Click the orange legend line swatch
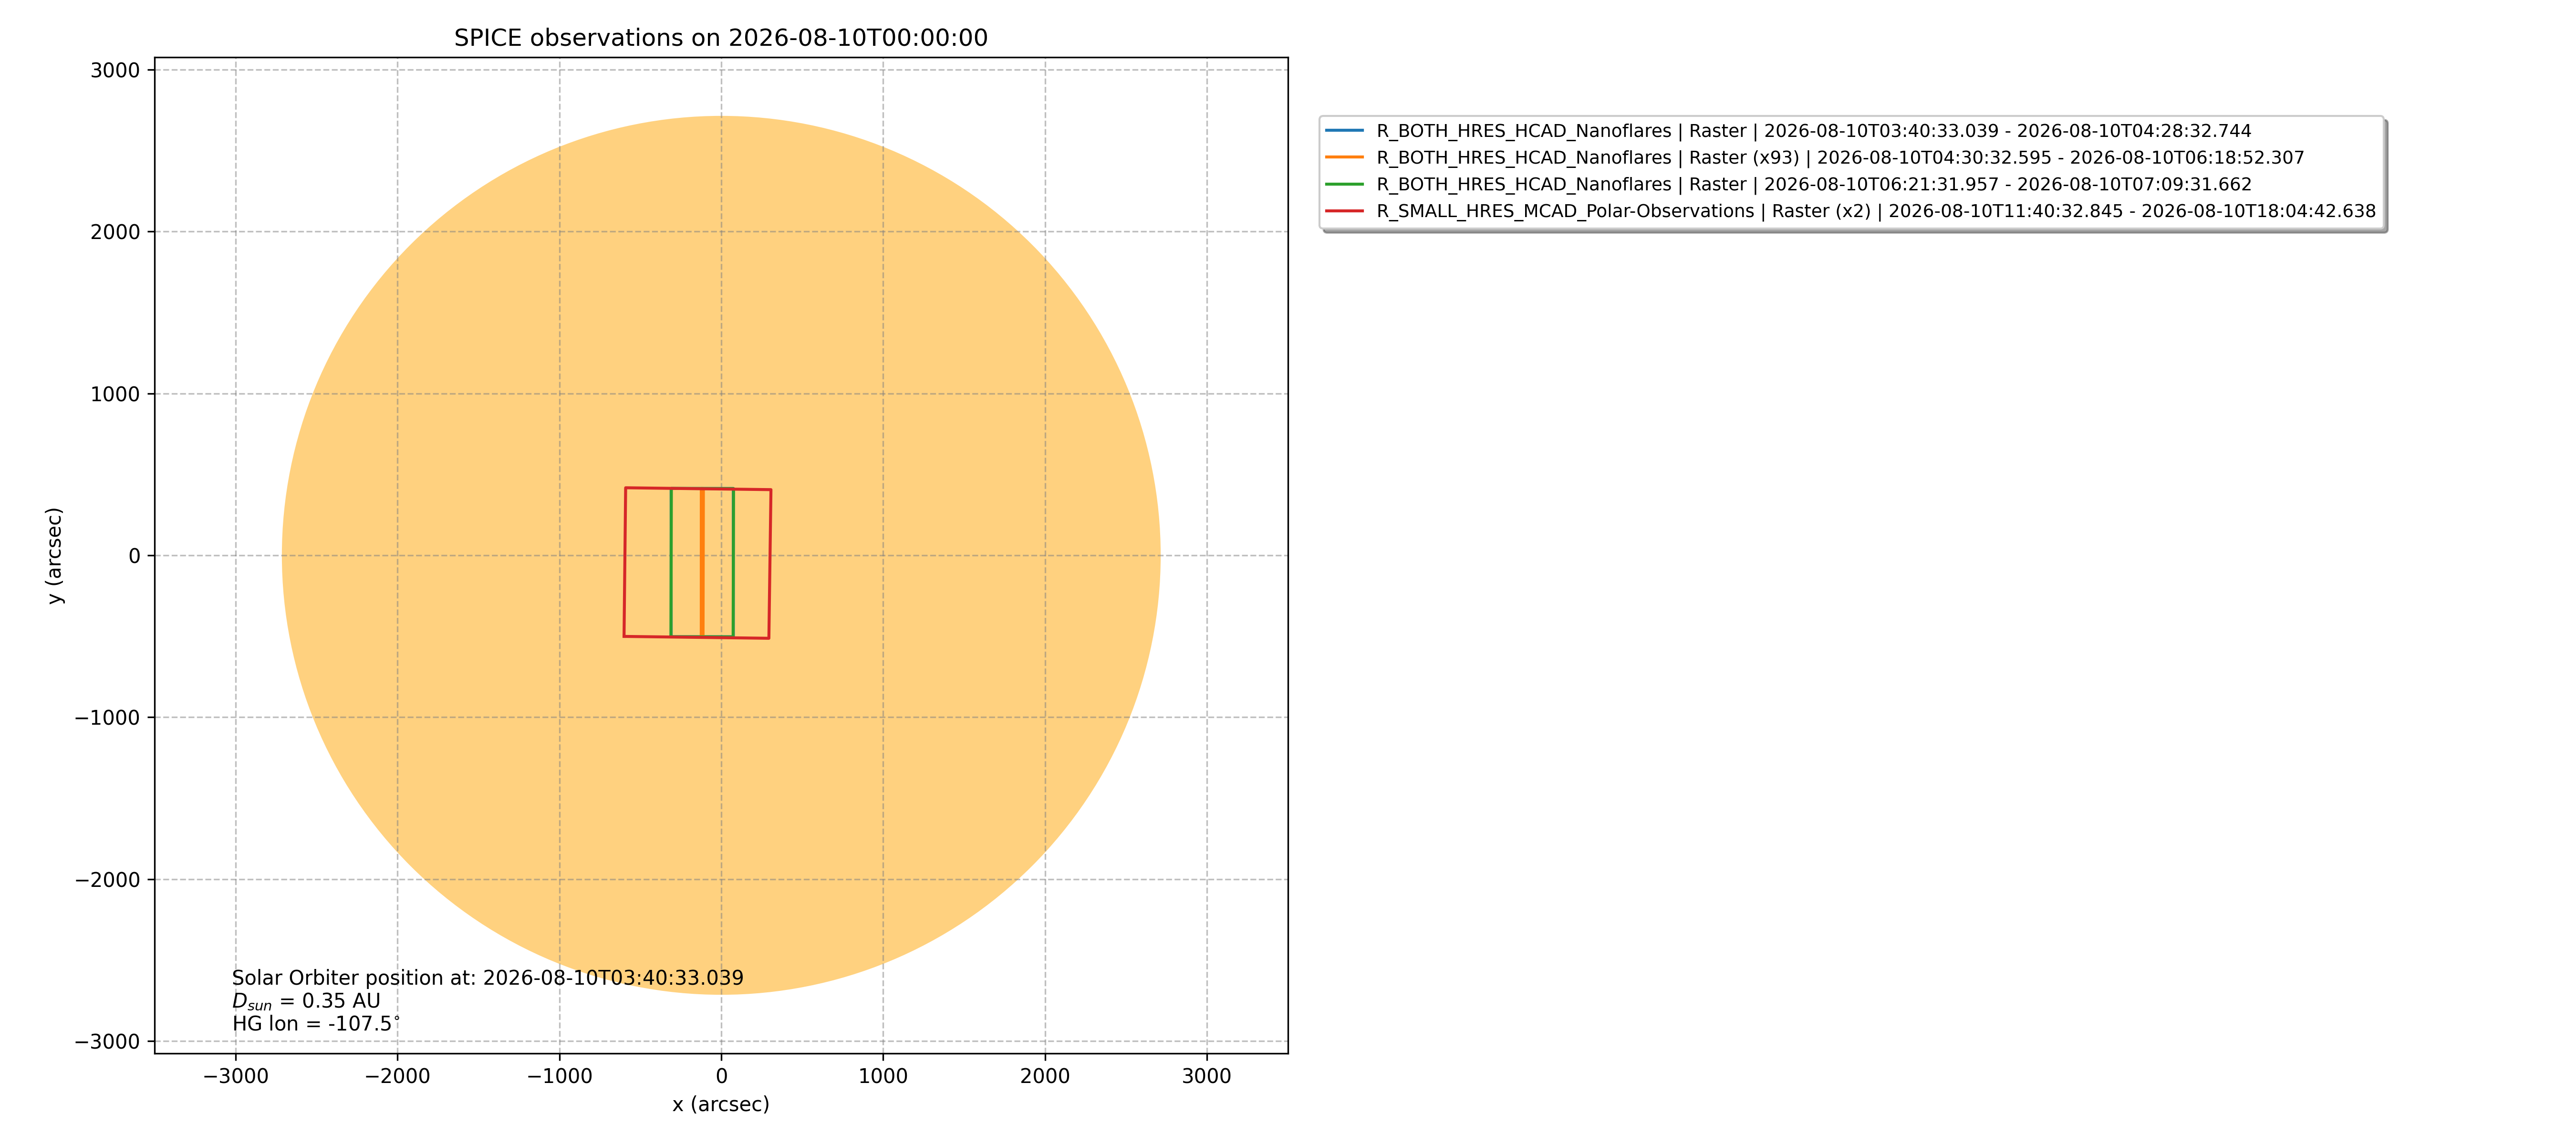 point(1344,158)
